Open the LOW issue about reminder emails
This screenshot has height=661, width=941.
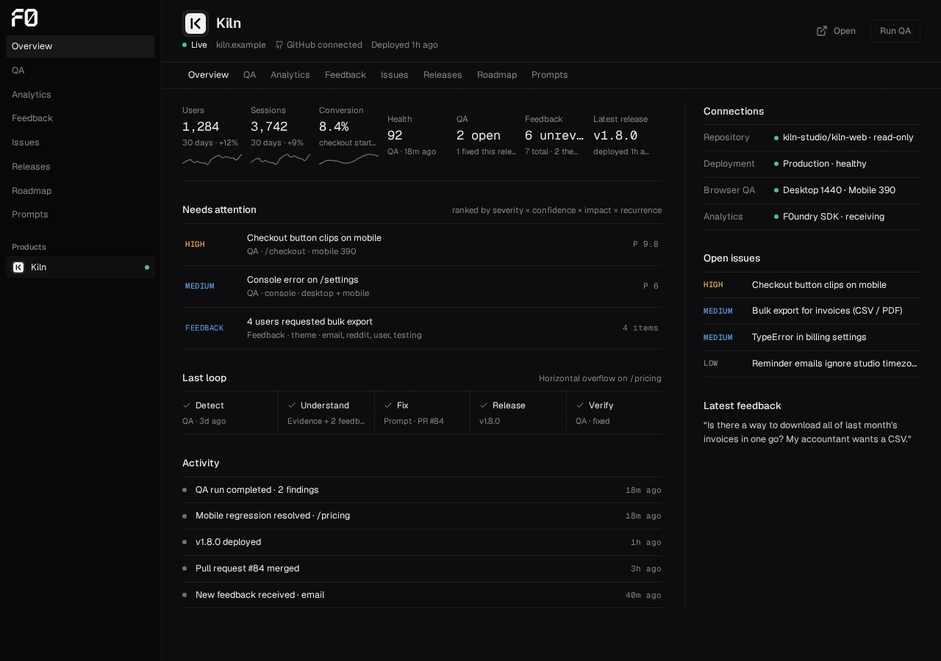[x=812, y=364]
